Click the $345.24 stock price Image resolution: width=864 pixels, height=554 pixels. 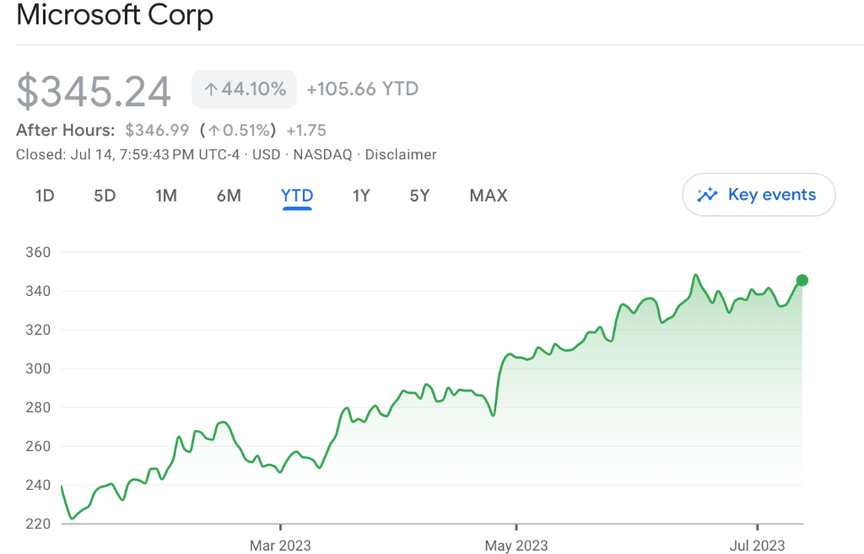(94, 91)
